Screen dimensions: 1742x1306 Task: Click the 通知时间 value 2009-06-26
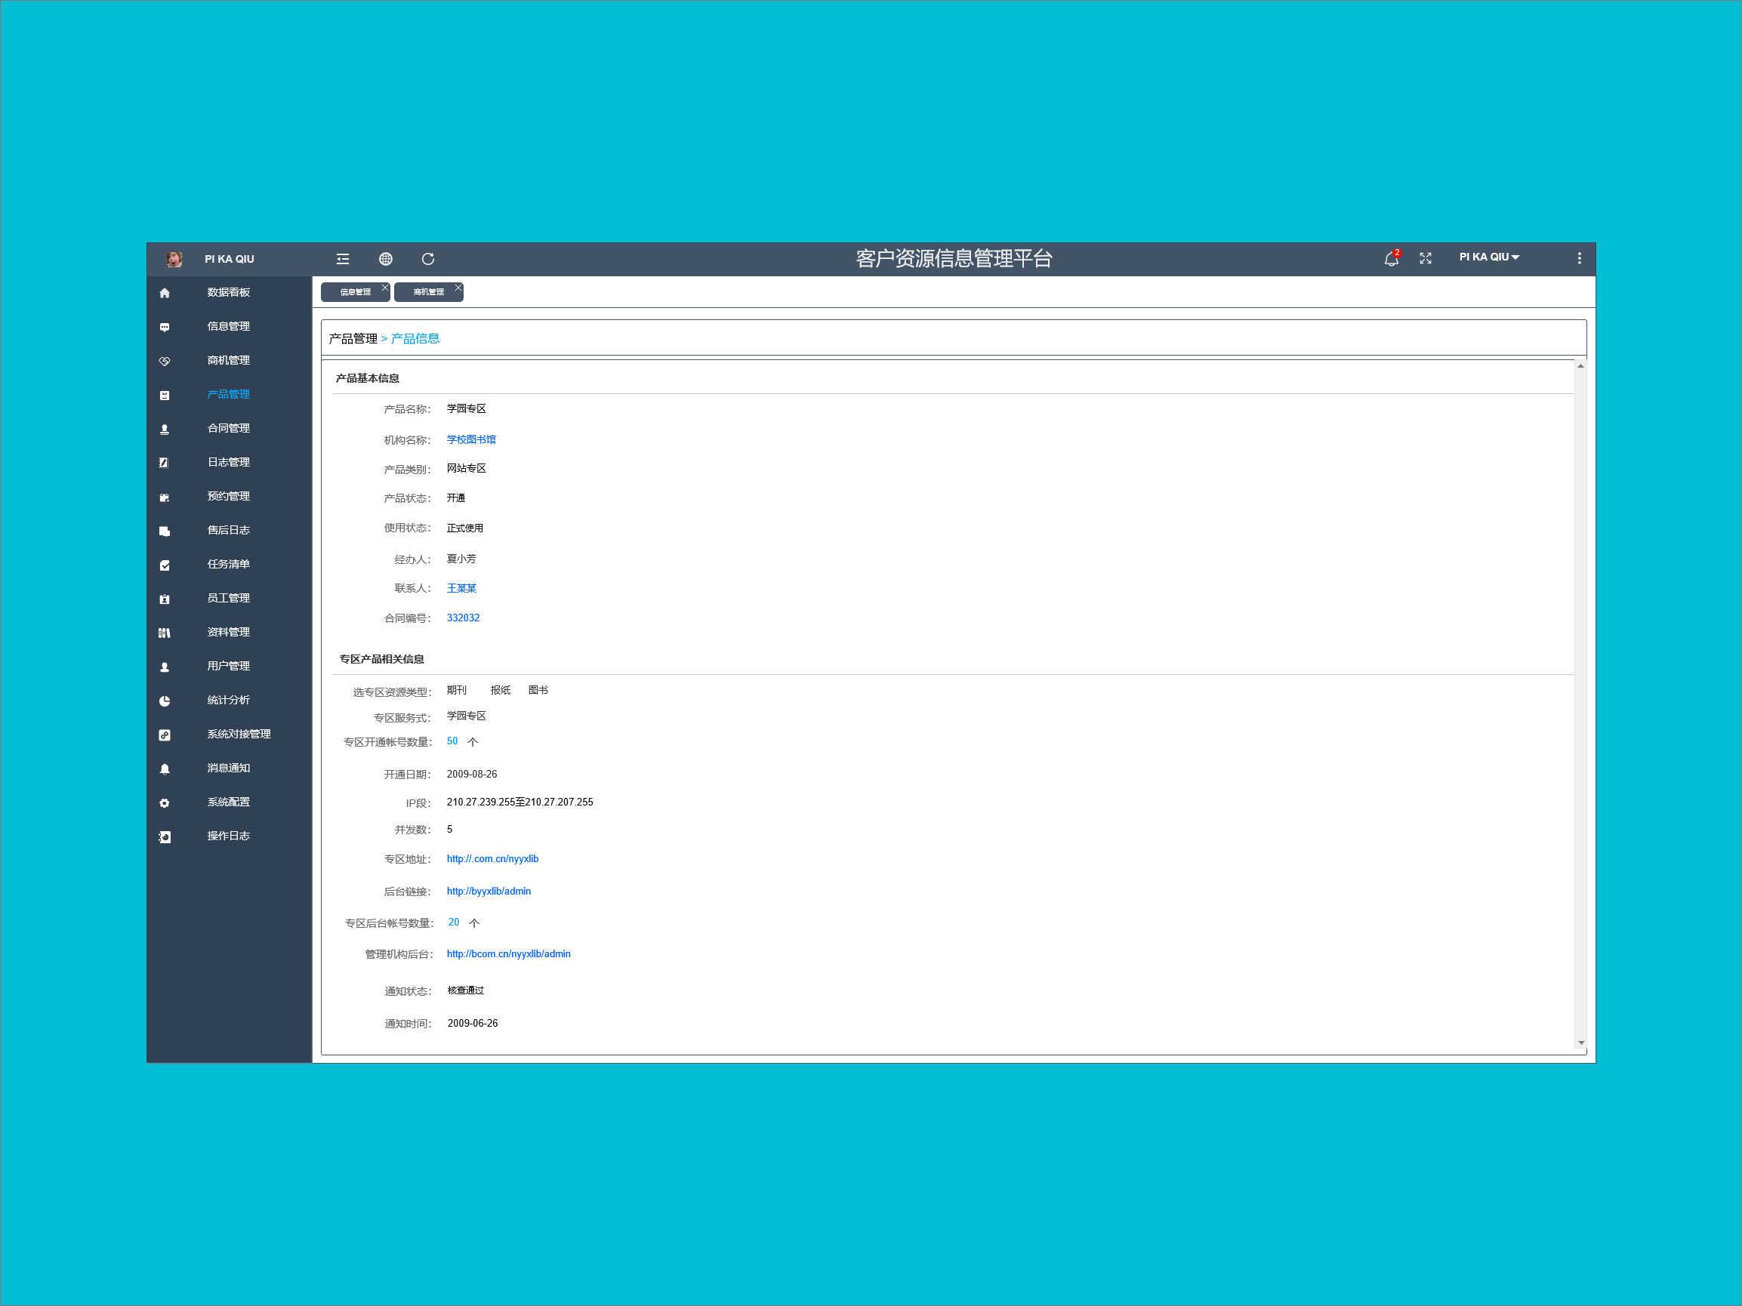click(473, 1024)
